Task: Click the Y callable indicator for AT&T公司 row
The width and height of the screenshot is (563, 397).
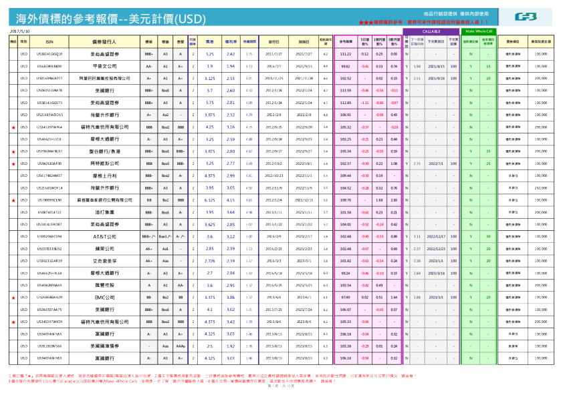Action: tap(407, 237)
